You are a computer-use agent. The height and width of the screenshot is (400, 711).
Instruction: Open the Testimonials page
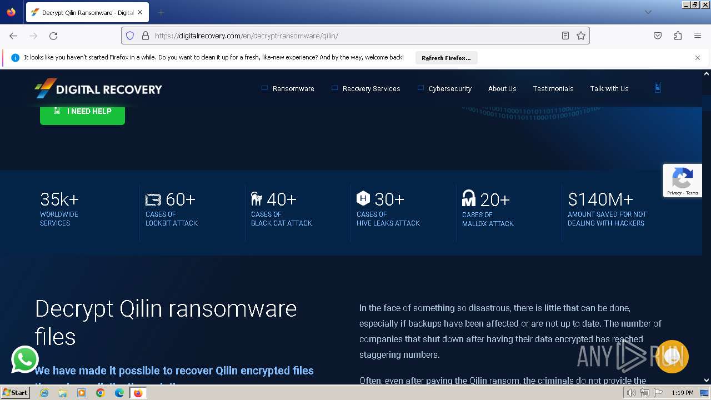(x=553, y=88)
